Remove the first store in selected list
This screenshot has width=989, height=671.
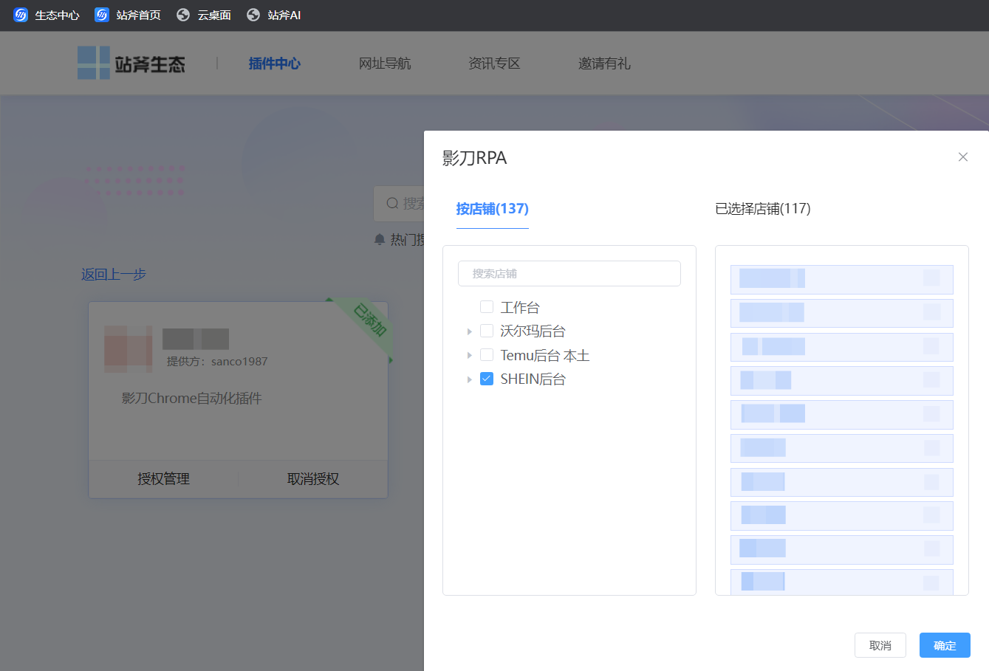coord(931,278)
